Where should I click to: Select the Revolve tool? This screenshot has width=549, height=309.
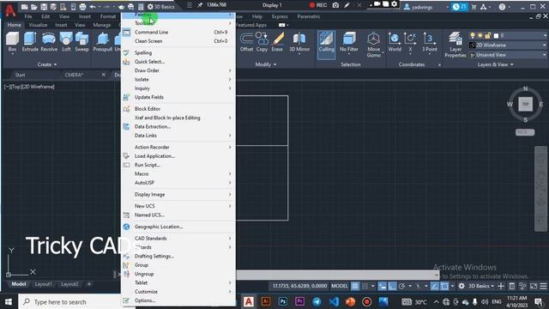pyautogui.click(x=49, y=42)
